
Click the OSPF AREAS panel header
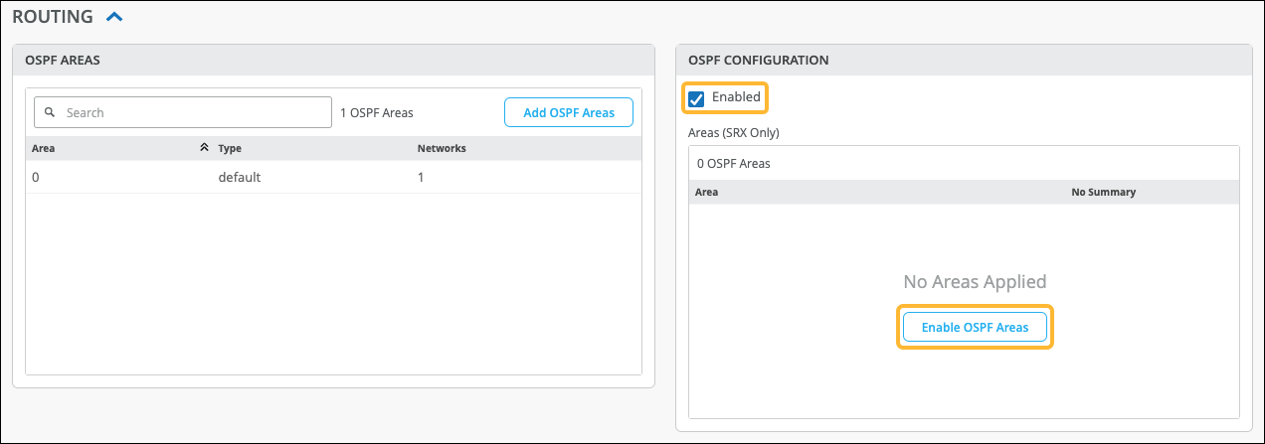(62, 60)
